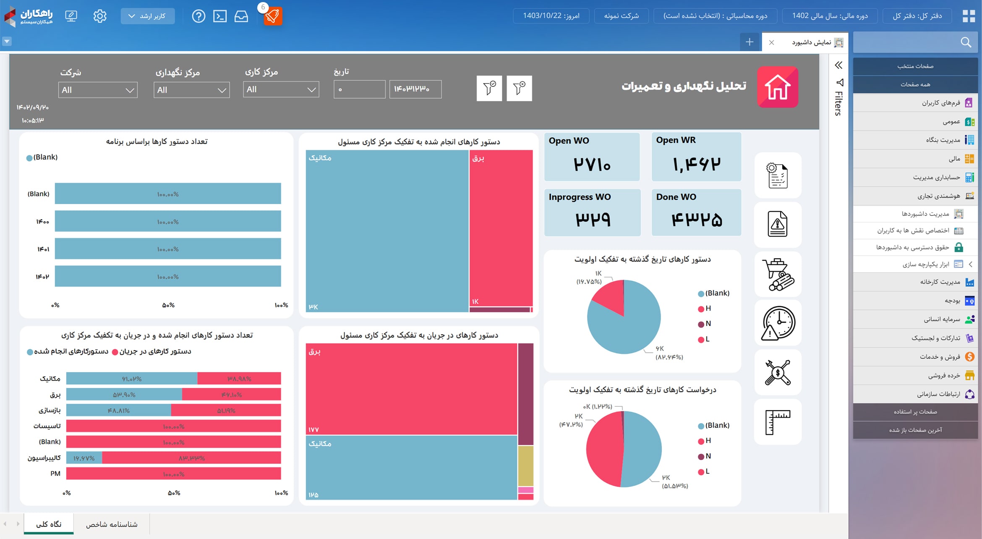
Task: Open the clock with warning icon
Action: (x=778, y=323)
